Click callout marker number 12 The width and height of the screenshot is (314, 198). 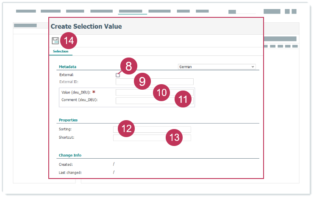[126, 128]
